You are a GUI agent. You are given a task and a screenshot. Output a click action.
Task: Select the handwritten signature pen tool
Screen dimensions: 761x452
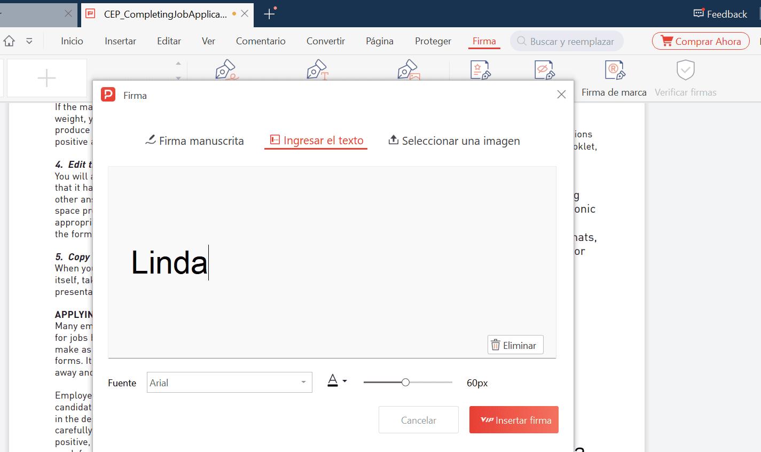(225, 69)
